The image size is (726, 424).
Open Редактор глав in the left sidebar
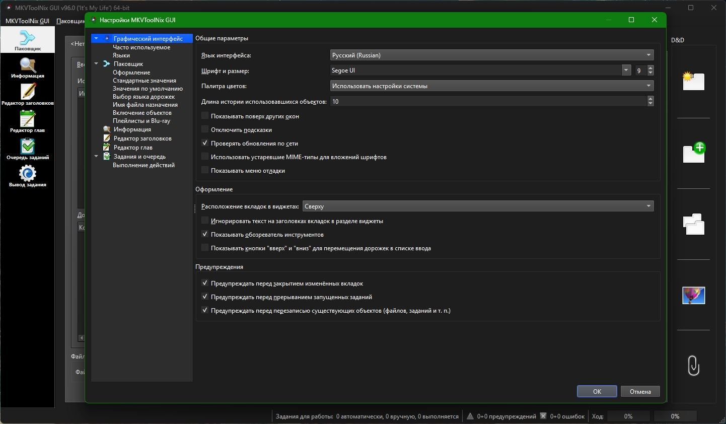click(28, 121)
